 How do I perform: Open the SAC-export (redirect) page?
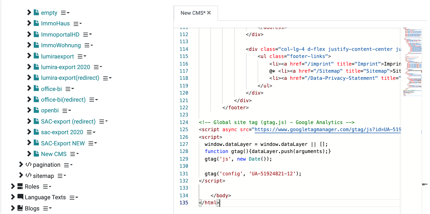(x=68, y=121)
